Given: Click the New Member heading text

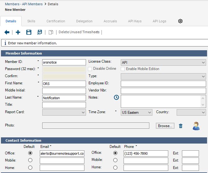Looking at the screenshot, I should tap(15, 10).
